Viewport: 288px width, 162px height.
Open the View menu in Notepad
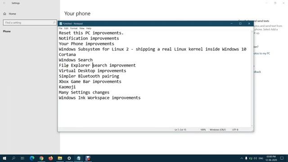82,28
